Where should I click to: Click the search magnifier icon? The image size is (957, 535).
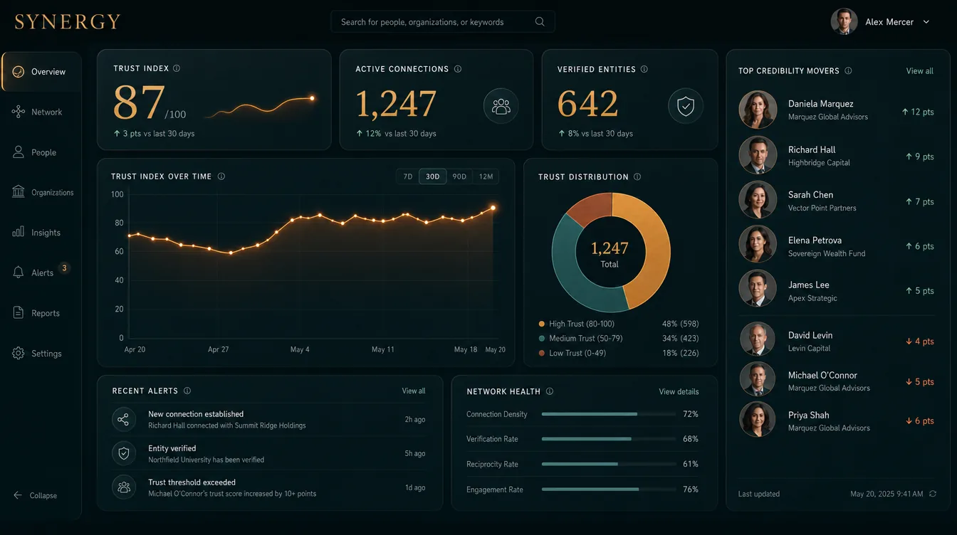coord(540,22)
